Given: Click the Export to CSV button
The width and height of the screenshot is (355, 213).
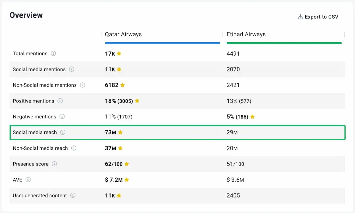Looking at the screenshot, I should (x=322, y=17).
